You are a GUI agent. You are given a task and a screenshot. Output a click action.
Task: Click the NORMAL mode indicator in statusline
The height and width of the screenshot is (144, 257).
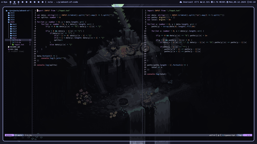point(9,135)
